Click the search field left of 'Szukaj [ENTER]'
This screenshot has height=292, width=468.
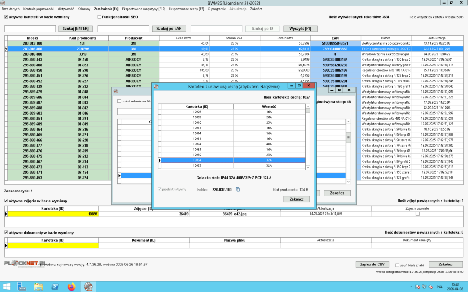(30, 28)
